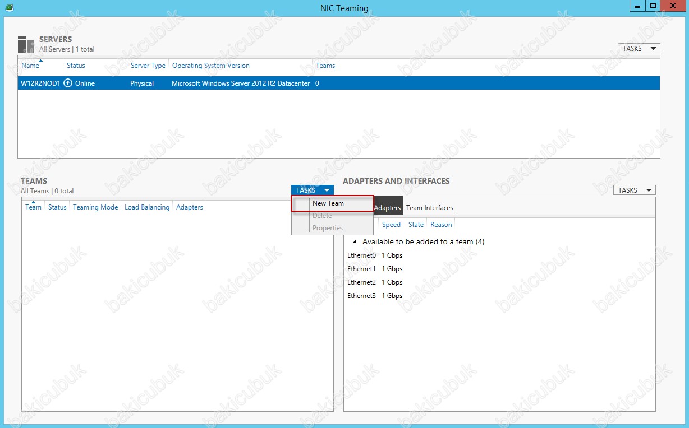Click 'Microsoft Windows Server 2012 R2 Datacenter' cell

(x=241, y=83)
